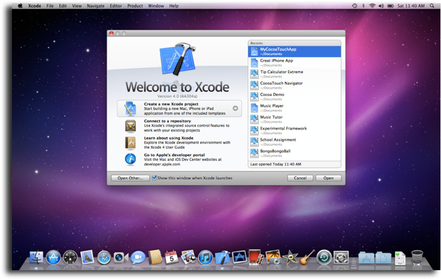The width and height of the screenshot is (441, 279).
Task: Open the Editor menu in menu bar
Action: pyautogui.click(x=116, y=6)
